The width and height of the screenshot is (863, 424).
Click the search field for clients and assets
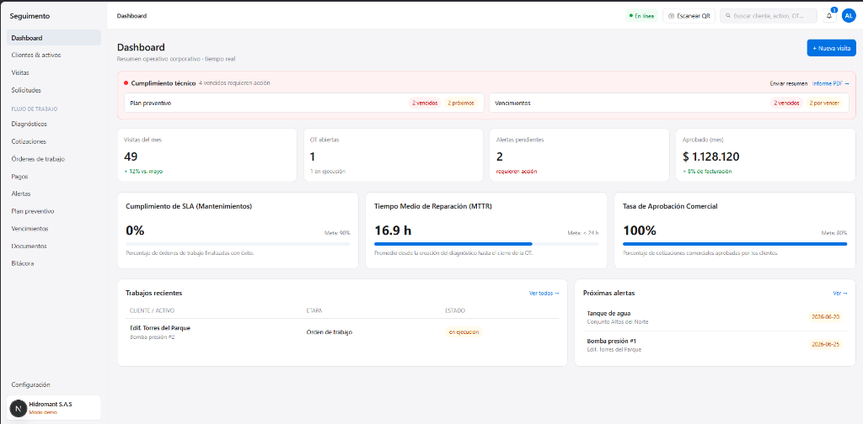pos(769,16)
